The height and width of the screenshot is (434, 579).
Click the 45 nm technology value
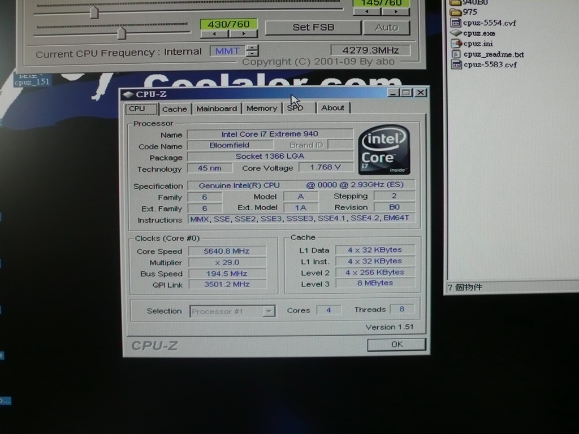coord(210,168)
